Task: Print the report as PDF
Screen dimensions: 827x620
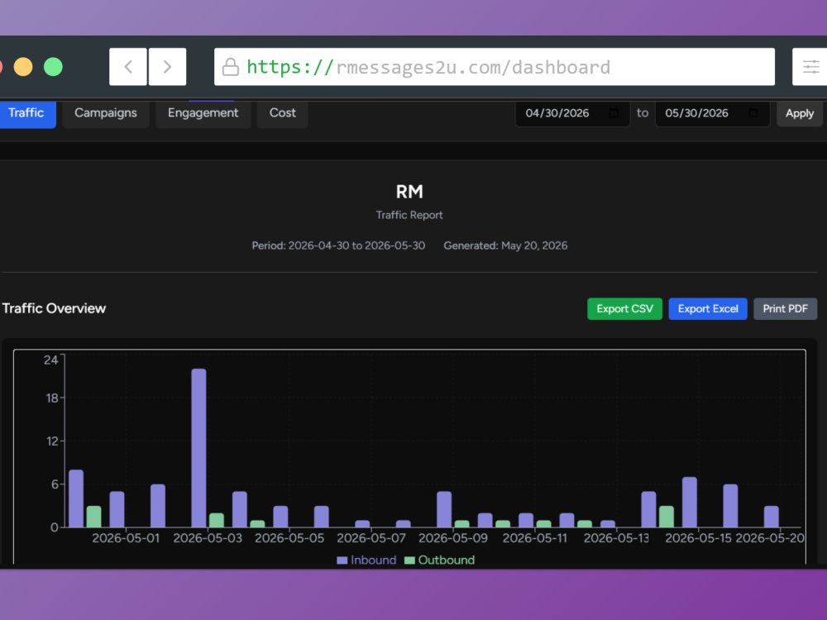Action: pyautogui.click(x=786, y=309)
